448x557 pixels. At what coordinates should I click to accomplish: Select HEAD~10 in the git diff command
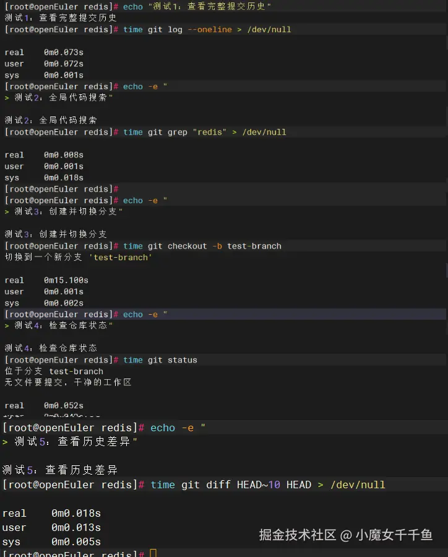point(259,485)
